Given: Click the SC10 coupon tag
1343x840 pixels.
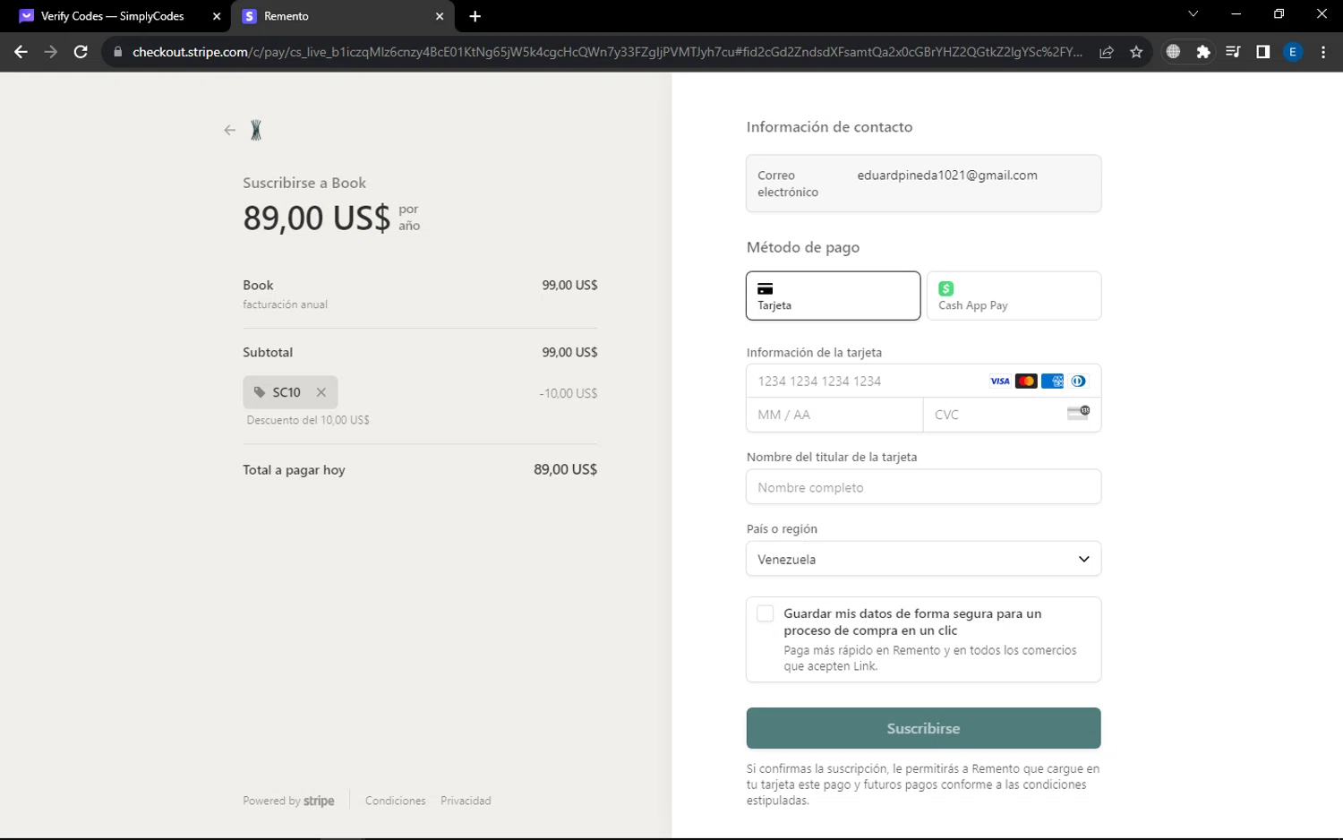Looking at the screenshot, I should click(x=290, y=392).
